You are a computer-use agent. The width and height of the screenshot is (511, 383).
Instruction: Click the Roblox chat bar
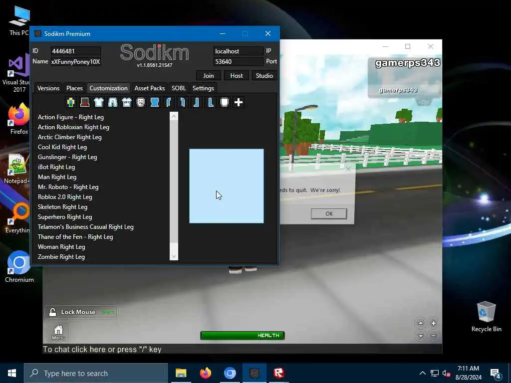click(x=243, y=349)
